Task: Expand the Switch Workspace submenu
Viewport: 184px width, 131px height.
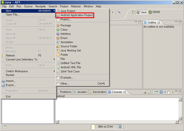Action: point(54,71)
